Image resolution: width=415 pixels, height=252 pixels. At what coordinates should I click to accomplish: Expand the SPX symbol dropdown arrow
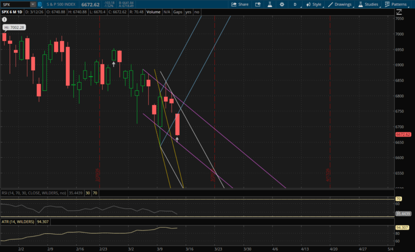32,4
